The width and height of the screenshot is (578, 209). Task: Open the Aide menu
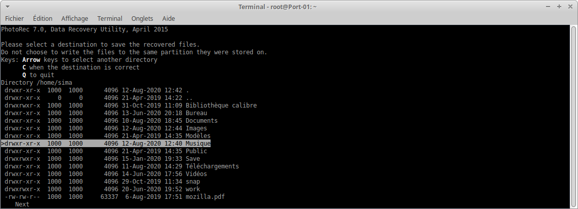[x=168, y=18]
